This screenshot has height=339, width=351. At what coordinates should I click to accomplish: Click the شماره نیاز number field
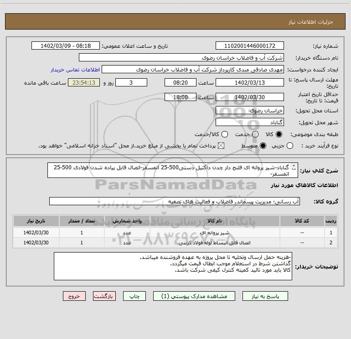[250, 46]
